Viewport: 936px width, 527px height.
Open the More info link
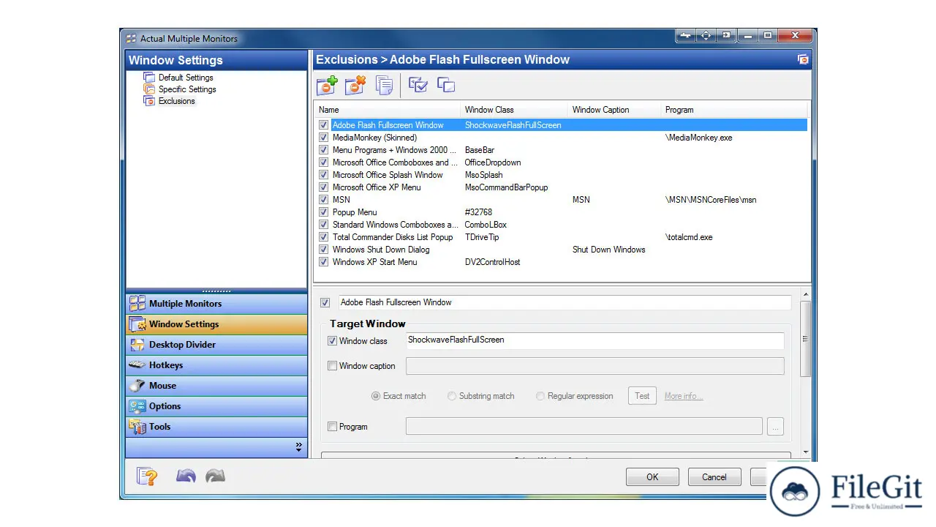[684, 396]
